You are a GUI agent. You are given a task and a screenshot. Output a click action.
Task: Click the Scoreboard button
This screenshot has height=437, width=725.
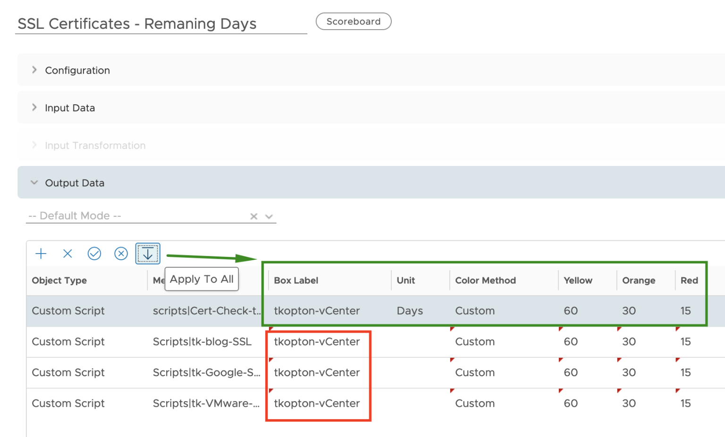[x=354, y=21]
